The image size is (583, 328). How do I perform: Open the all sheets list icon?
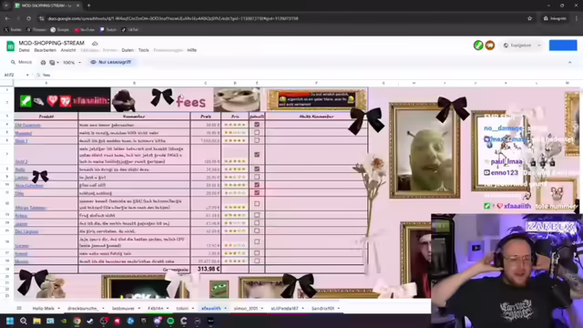click(x=19, y=308)
